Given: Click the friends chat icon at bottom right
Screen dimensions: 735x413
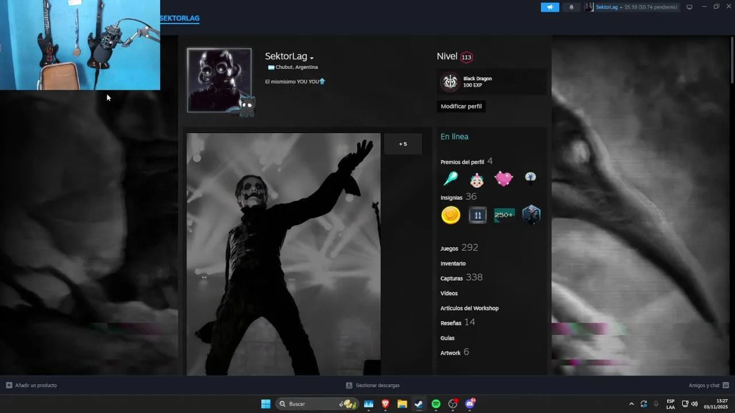Looking at the screenshot, I should pyautogui.click(x=726, y=385).
